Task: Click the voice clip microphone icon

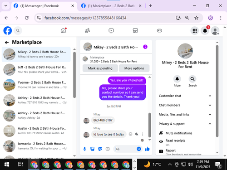Action: [85, 149]
